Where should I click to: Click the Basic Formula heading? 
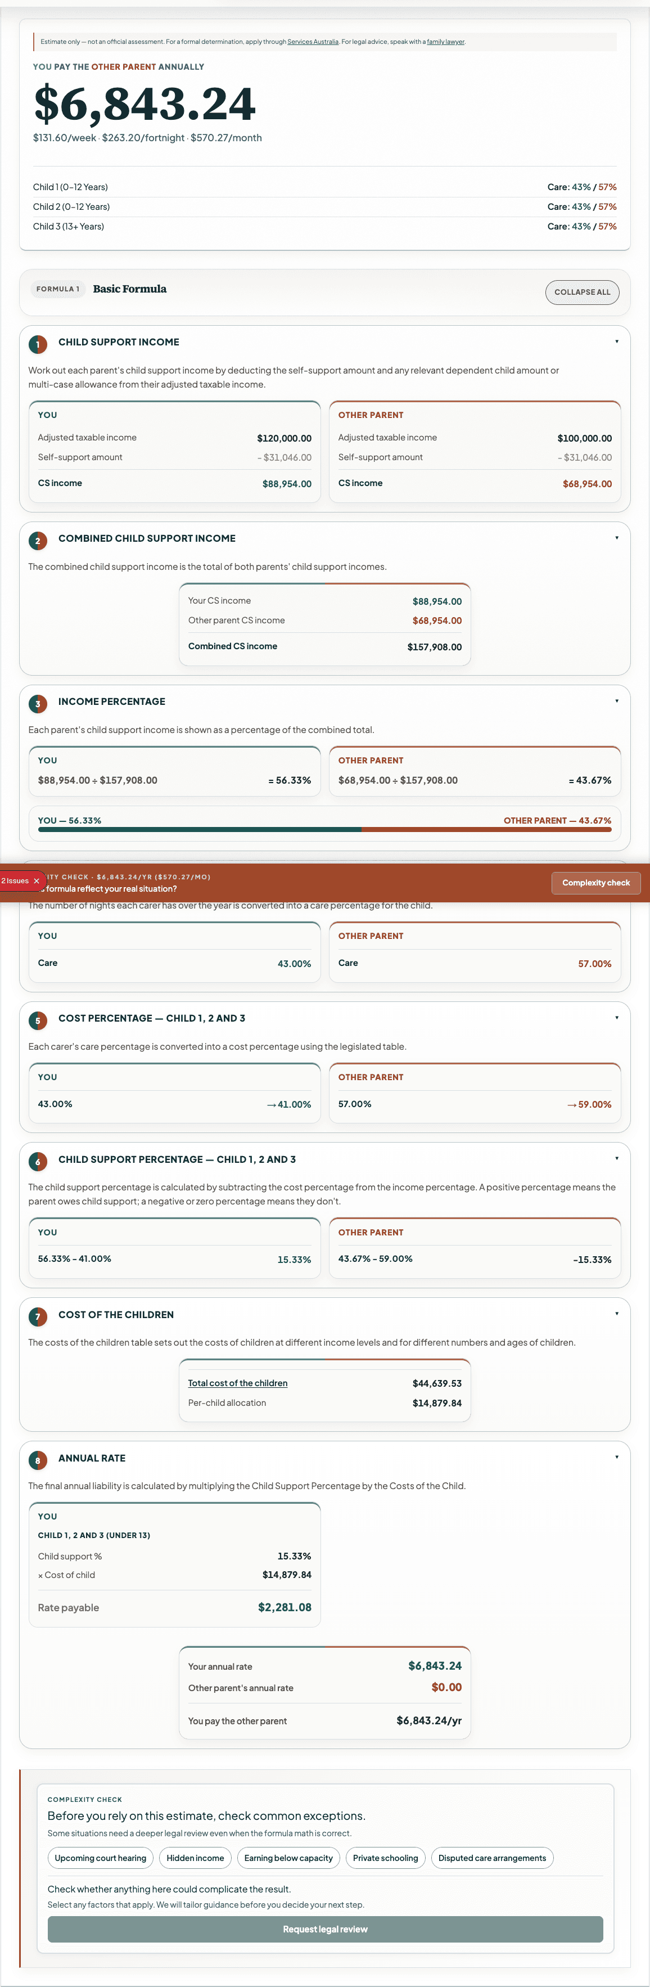(x=129, y=289)
